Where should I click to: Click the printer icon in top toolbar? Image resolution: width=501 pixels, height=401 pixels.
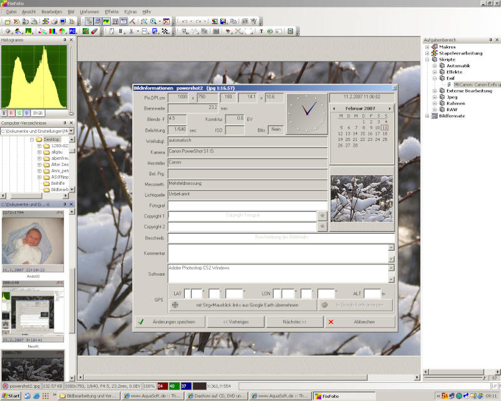click(x=54, y=21)
